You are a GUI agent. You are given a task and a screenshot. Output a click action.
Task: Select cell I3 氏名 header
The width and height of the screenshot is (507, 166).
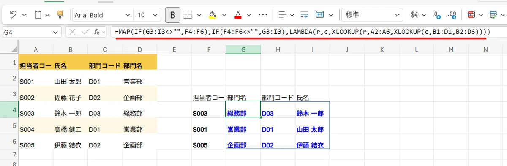[313, 94]
